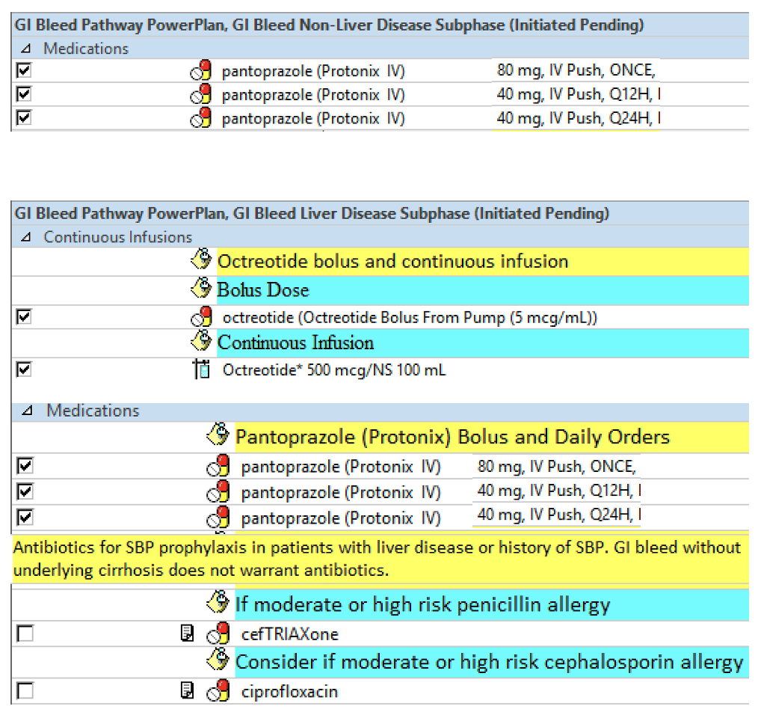Uncheck the Octreotide Bolus From Pump checkbox
Viewport: 758px width, 715px height.
click(x=25, y=317)
